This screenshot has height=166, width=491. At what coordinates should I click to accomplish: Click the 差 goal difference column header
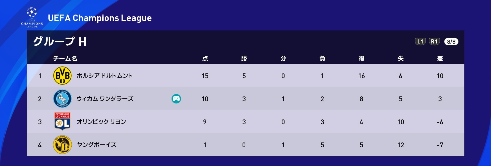[440, 59]
